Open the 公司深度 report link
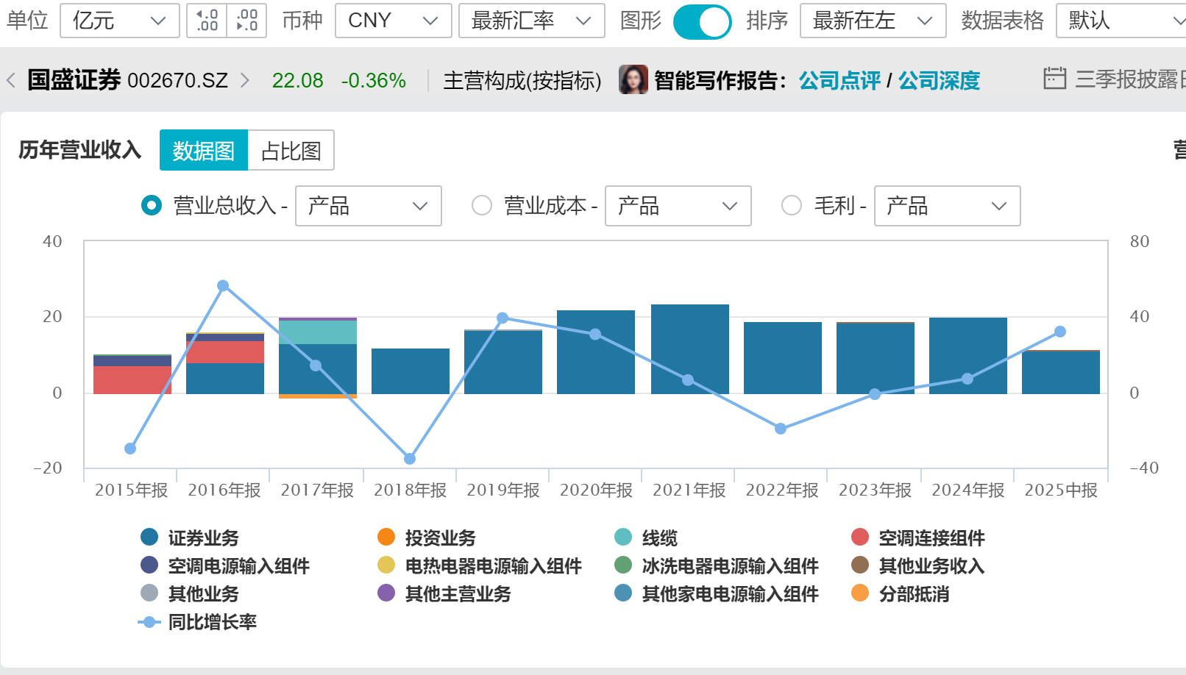1186x675 pixels. tap(939, 80)
